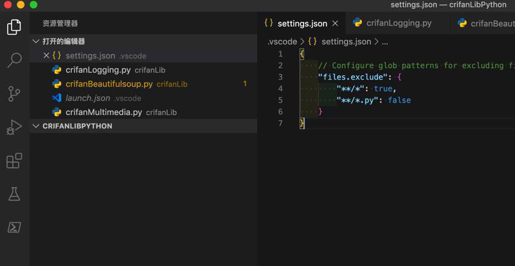This screenshot has width=515, height=266.
Task: Open the Run and Debug icon
Action: [x=14, y=127]
